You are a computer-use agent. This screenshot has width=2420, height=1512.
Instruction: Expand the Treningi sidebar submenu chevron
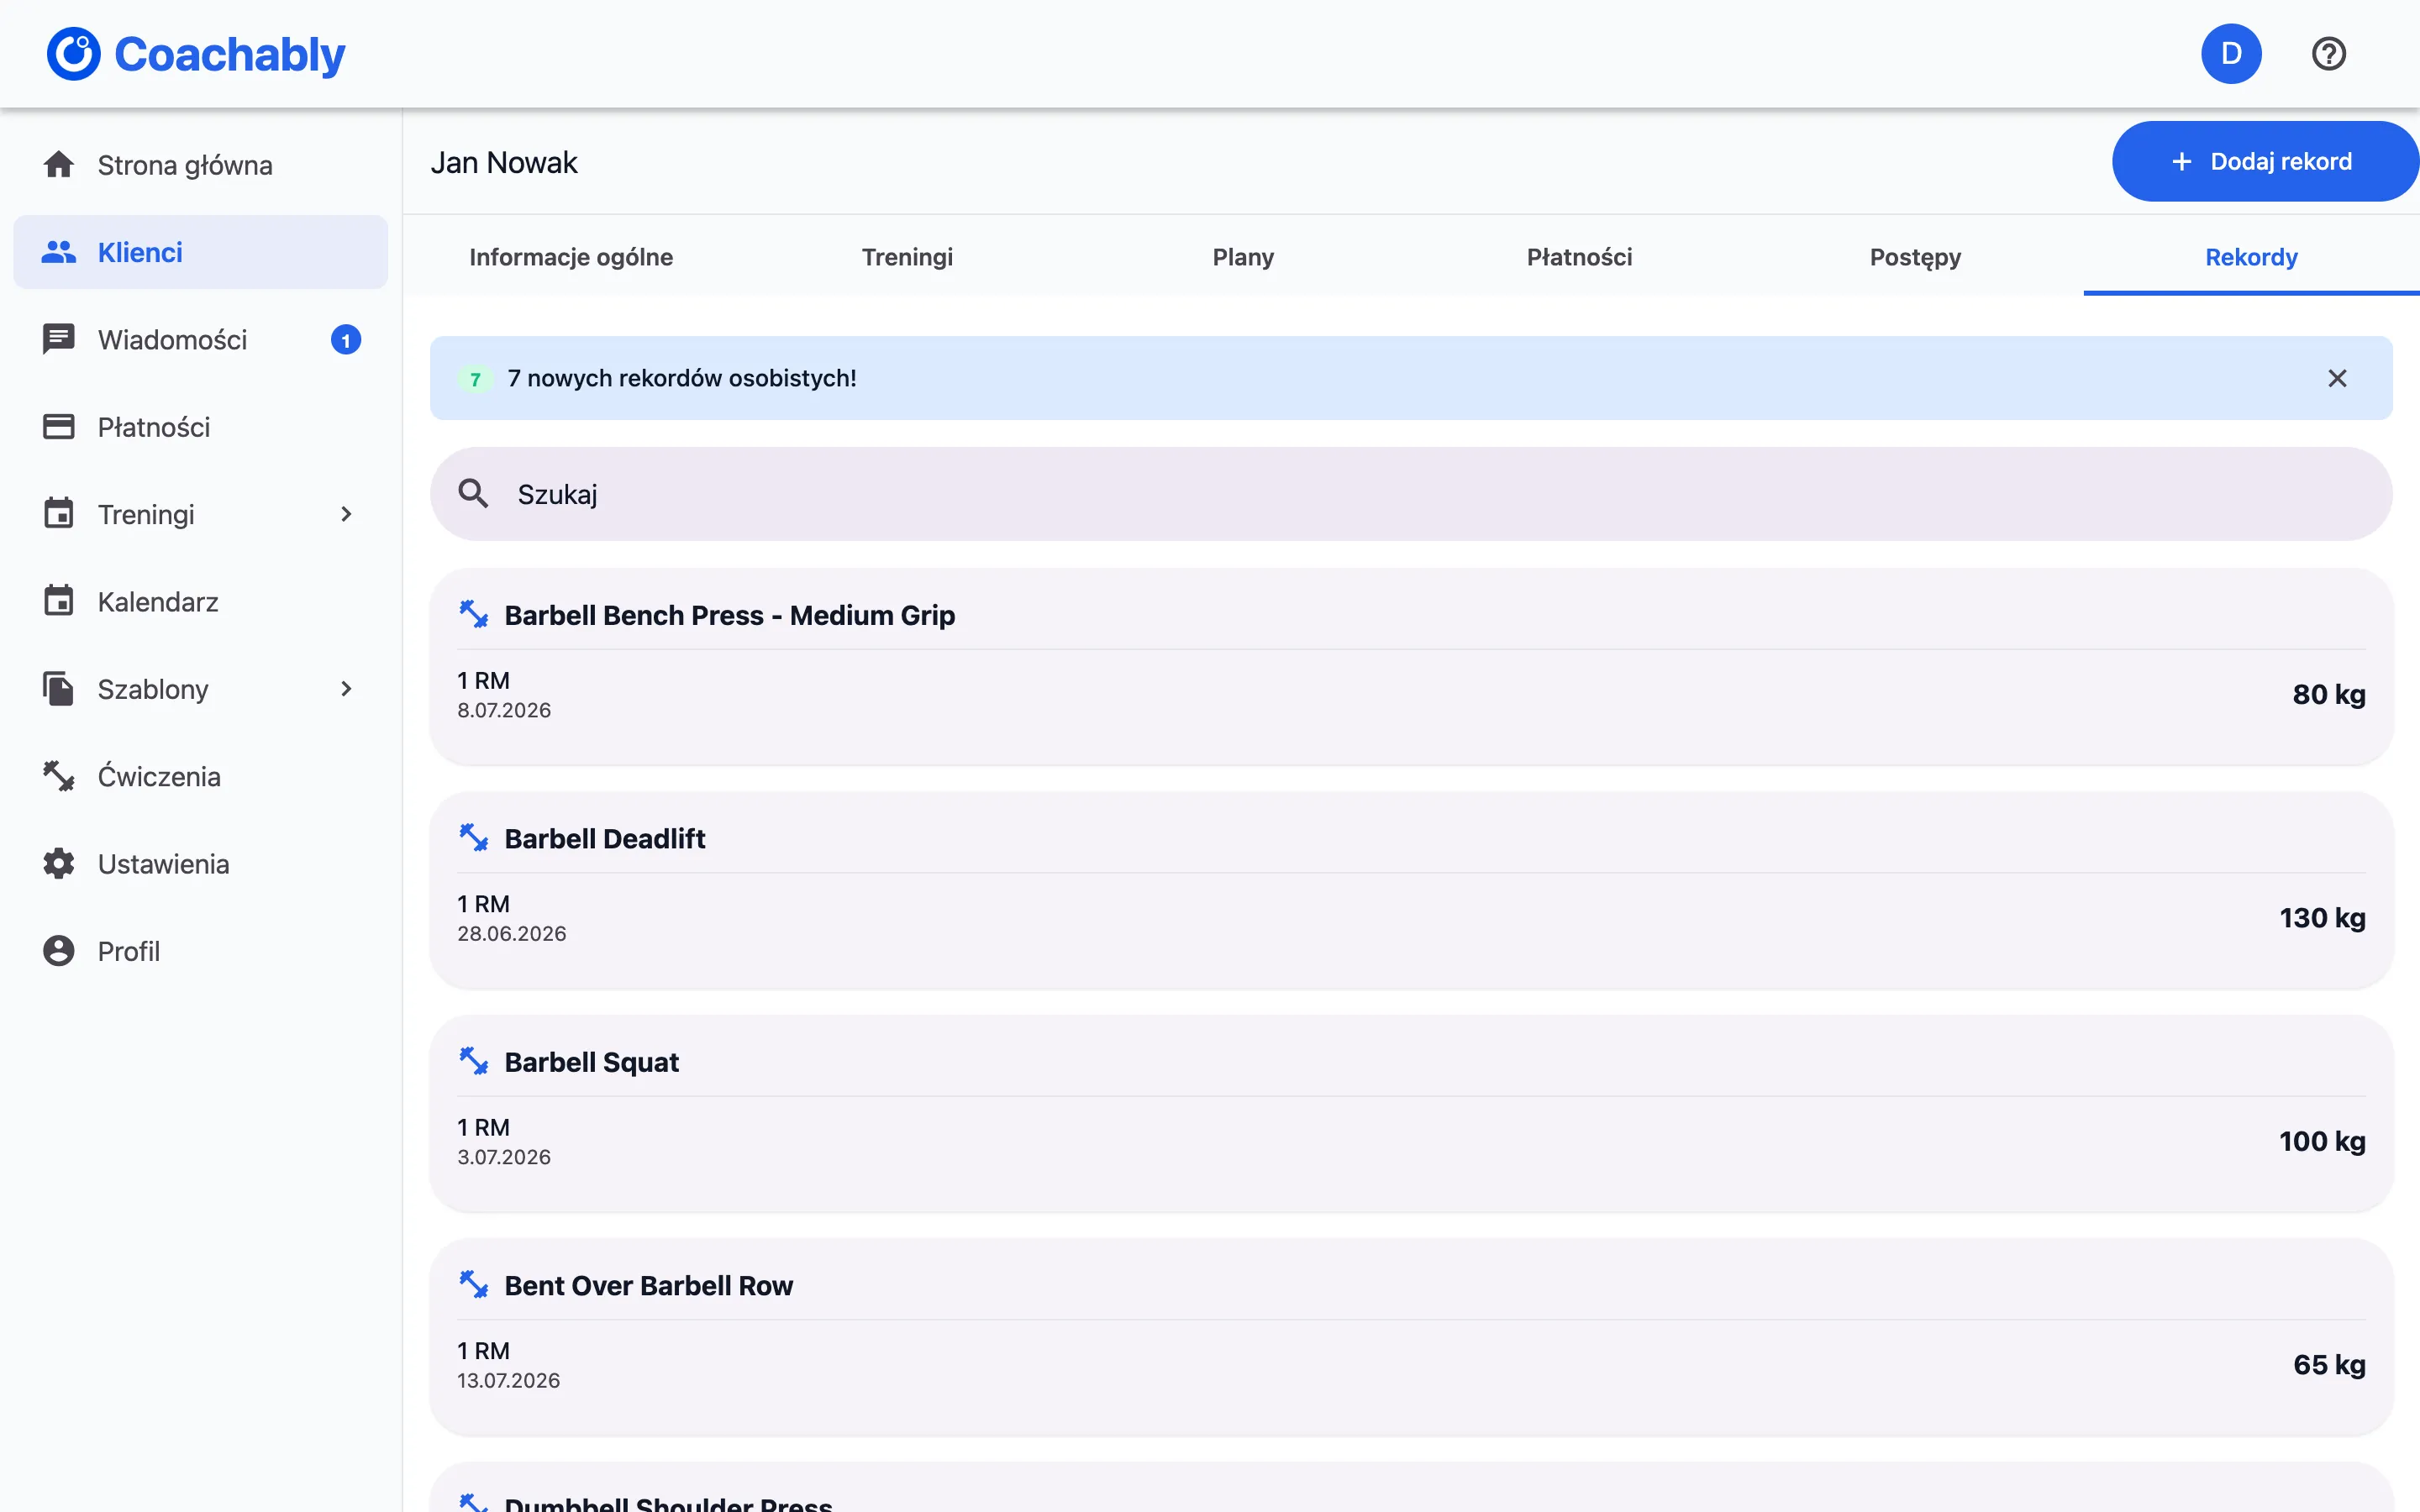pyautogui.click(x=346, y=514)
